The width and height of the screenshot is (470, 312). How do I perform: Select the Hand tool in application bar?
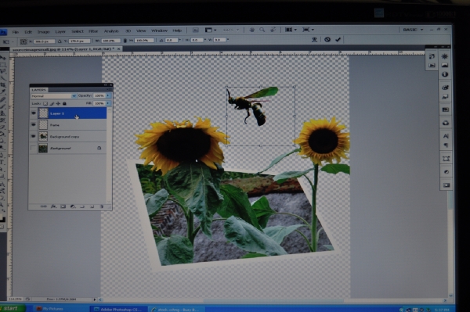point(251,30)
